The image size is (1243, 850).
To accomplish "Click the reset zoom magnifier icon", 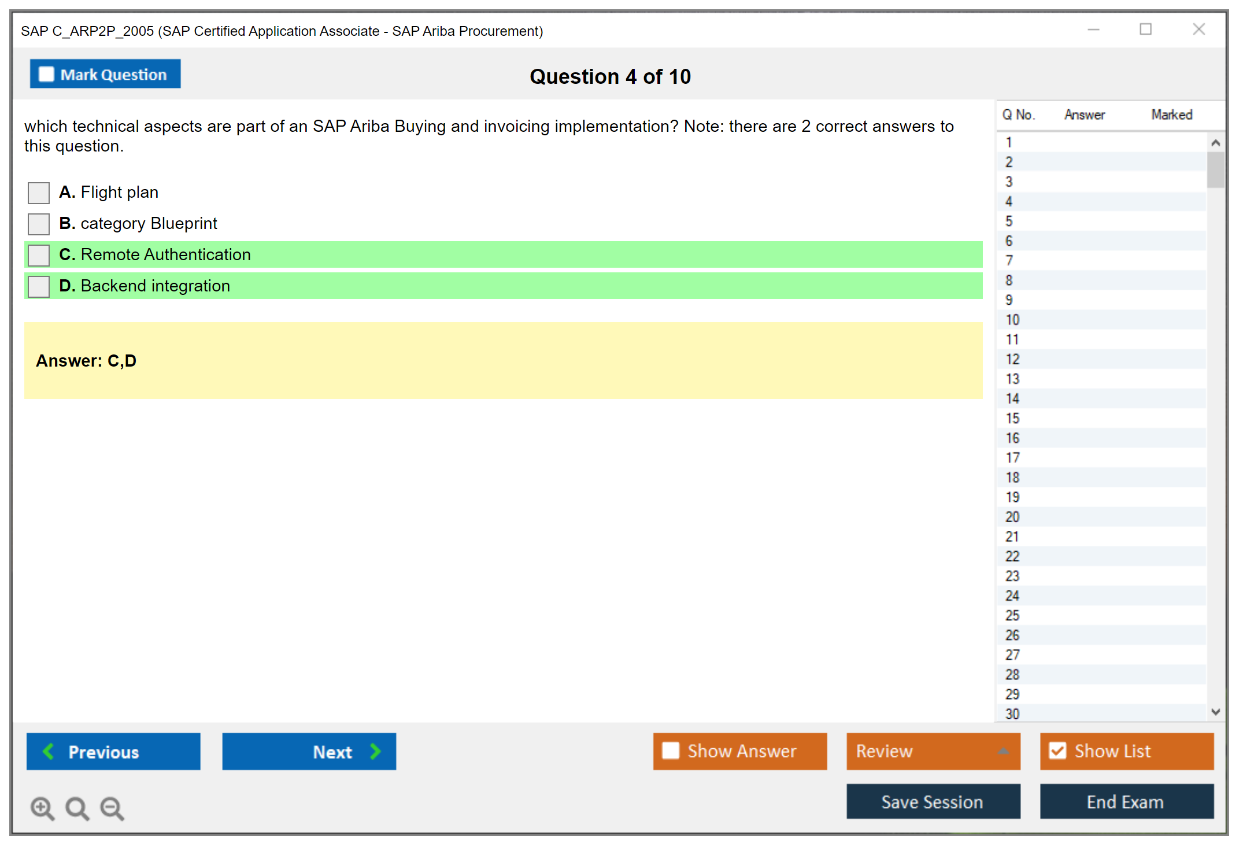I will (x=77, y=808).
